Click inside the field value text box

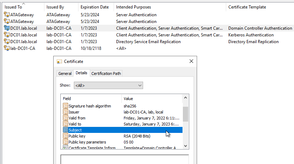pos(125,159)
